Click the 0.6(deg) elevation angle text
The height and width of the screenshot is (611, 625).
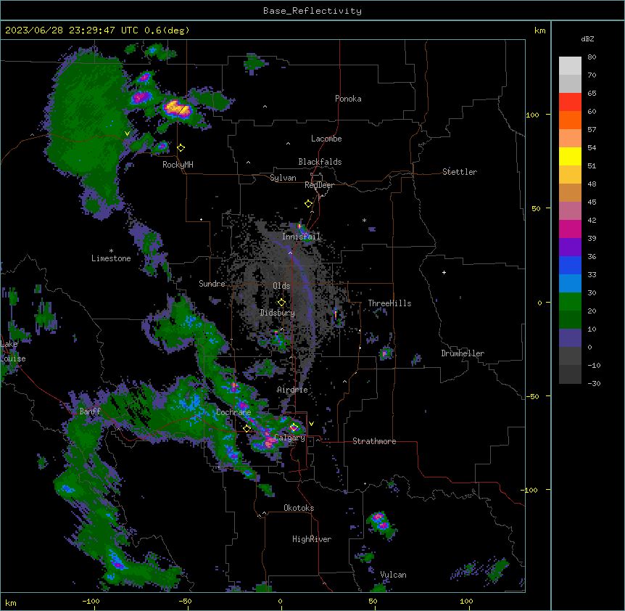coord(167,30)
